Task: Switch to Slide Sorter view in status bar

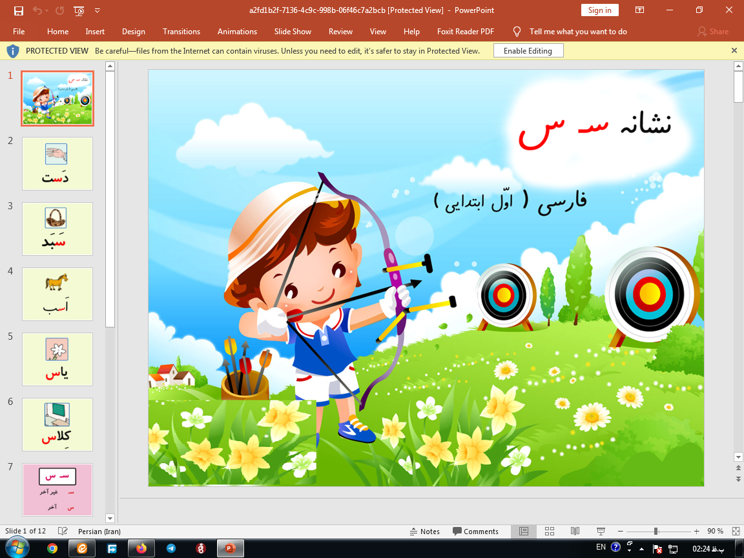Action: coord(549,532)
